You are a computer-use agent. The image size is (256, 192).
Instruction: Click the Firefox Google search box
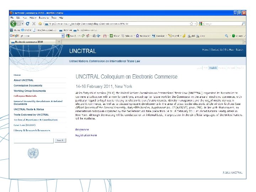[223, 24]
